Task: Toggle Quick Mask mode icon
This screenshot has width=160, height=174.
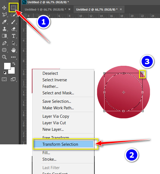Action: click(x=4, y=79)
